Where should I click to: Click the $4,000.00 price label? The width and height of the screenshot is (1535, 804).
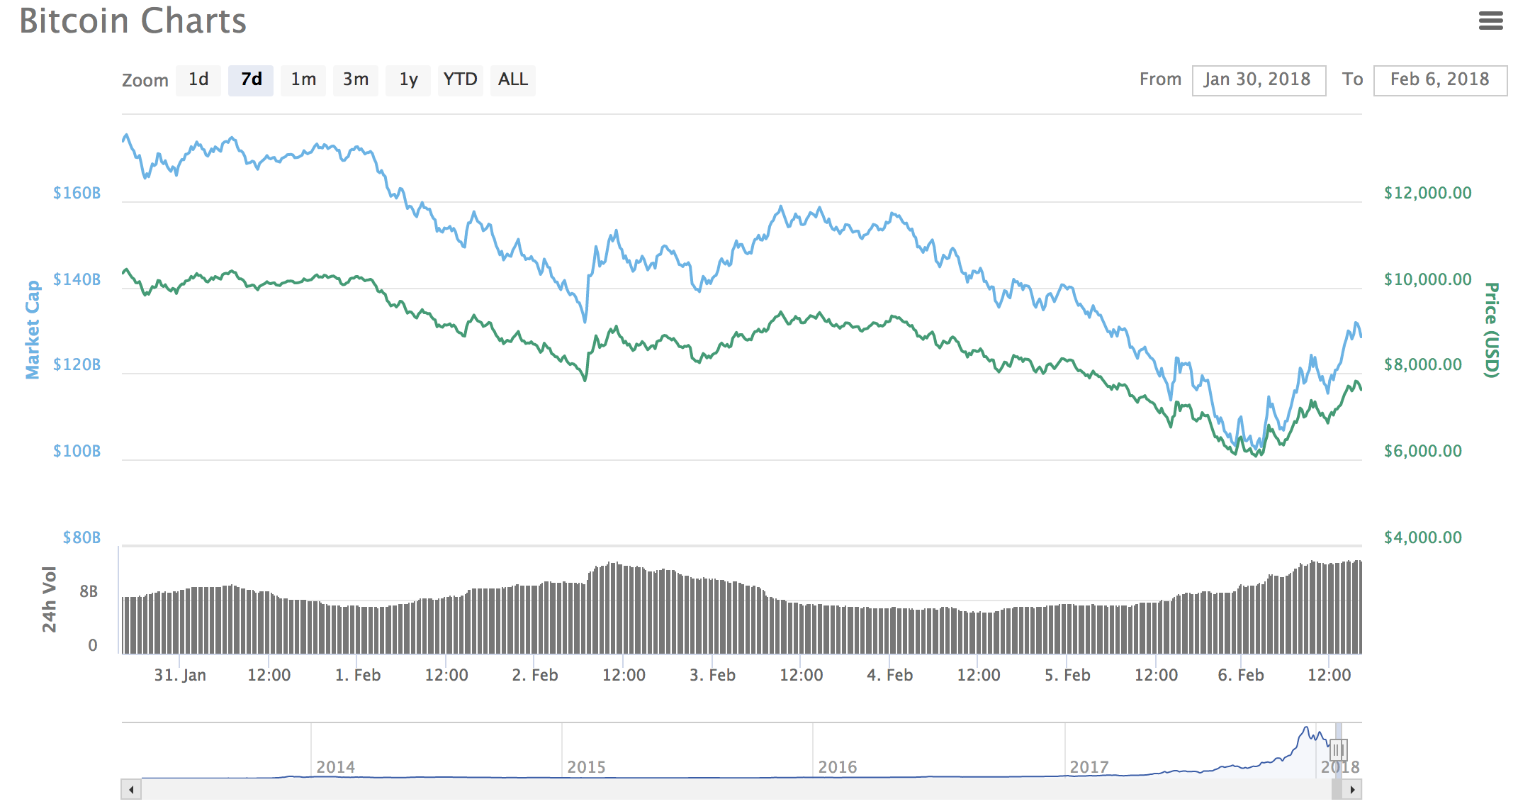(x=1422, y=537)
